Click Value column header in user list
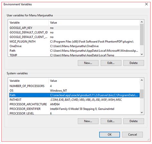Viewport: 152px width, 144px height. 94,22
